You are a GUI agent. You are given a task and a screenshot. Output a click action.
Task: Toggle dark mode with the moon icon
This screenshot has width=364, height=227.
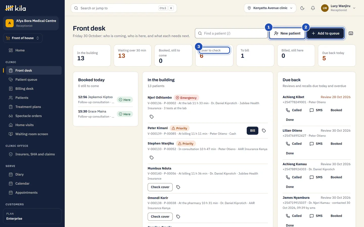(302, 8)
